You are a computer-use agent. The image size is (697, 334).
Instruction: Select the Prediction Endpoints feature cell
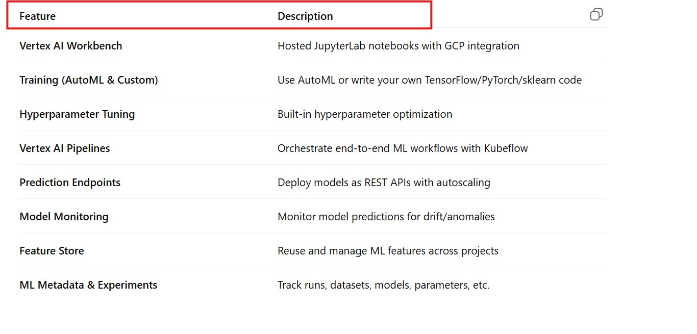click(70, 183)
